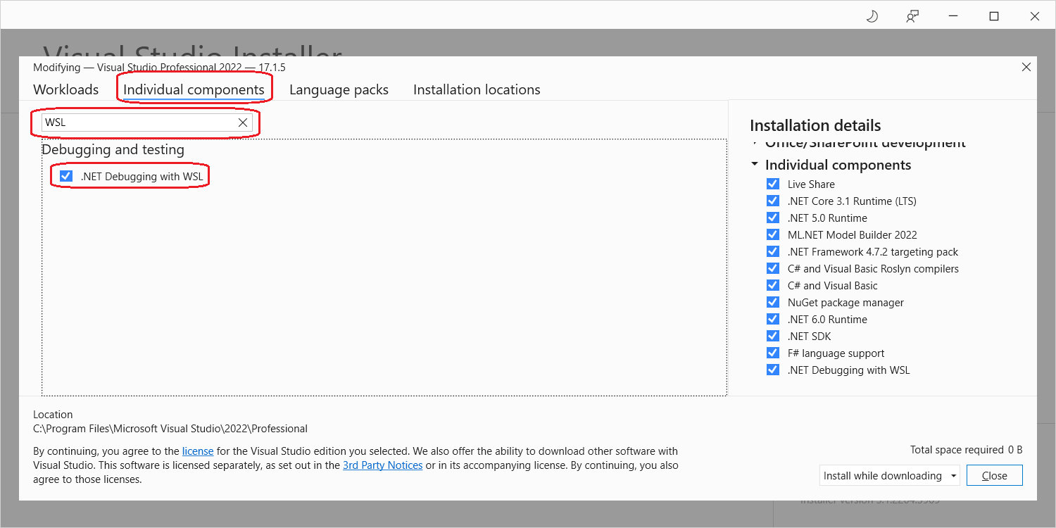Toggle .NET Framework 4.7.2 targeting pack checkbox

(x=773, y=251)
